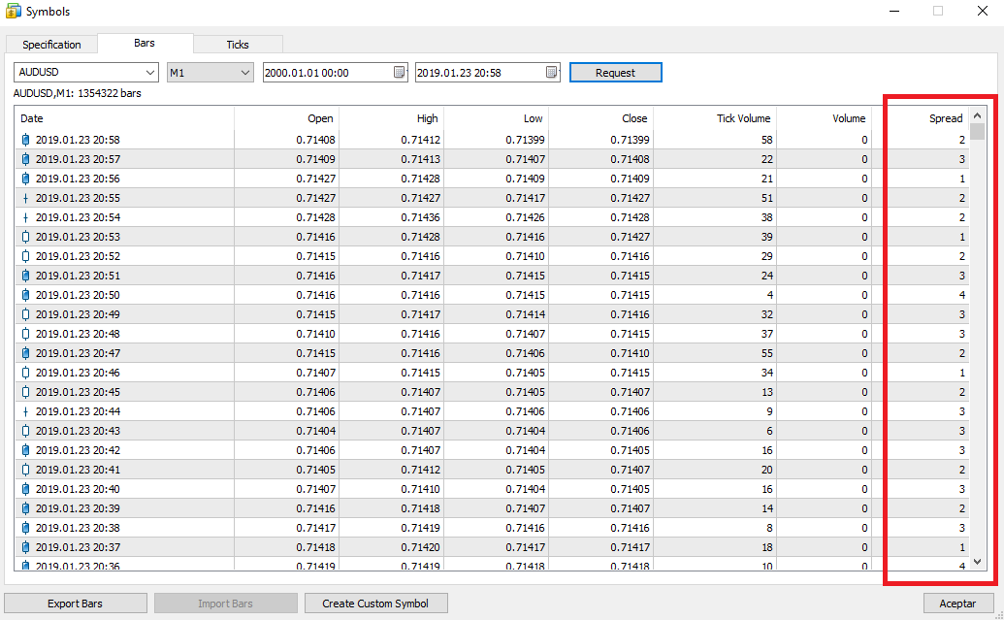Sort by the Close column header
This screenshot has width=1004, height=620.
600,117
